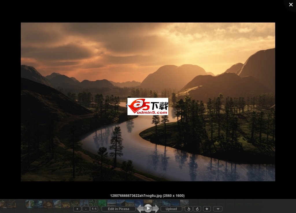View photo at 1:1 actual size
The width and height of the screenshot is (296, 213).
94,209
